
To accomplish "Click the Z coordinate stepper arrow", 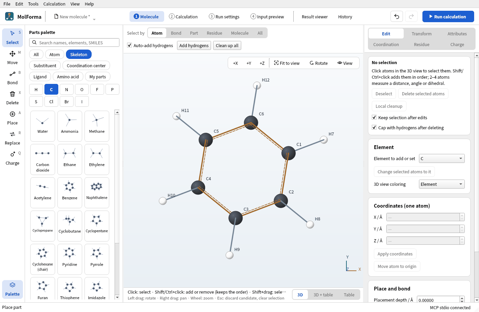I will 462,241.
